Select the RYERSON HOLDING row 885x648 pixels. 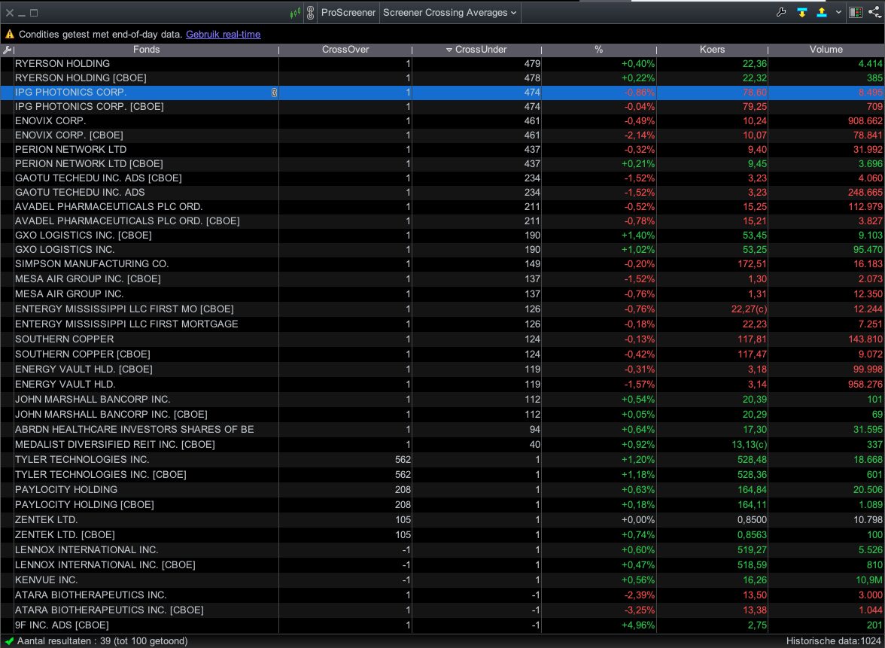(x=442, y=64)
